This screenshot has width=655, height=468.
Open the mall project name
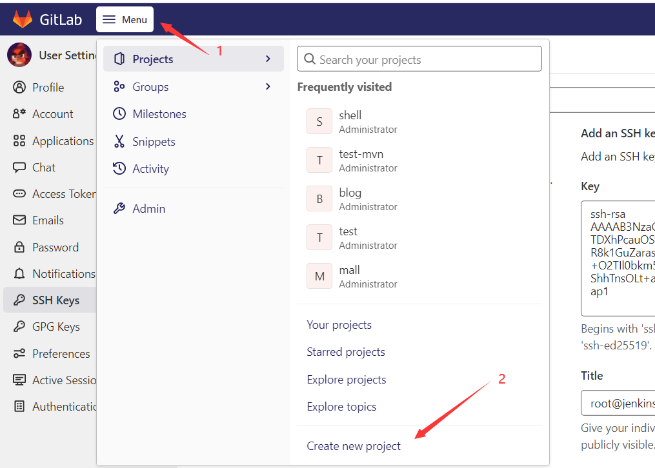349,270
